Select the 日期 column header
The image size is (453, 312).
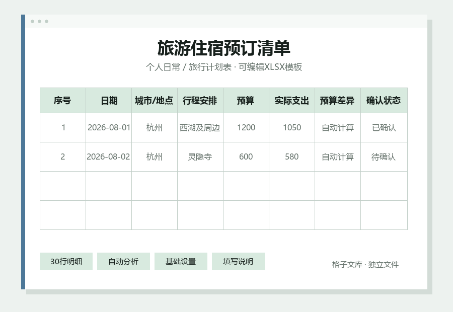[x=109, y=101]
